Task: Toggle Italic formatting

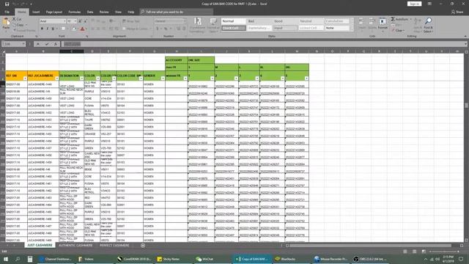Action: pyautogui.click(x=47, y=29)
